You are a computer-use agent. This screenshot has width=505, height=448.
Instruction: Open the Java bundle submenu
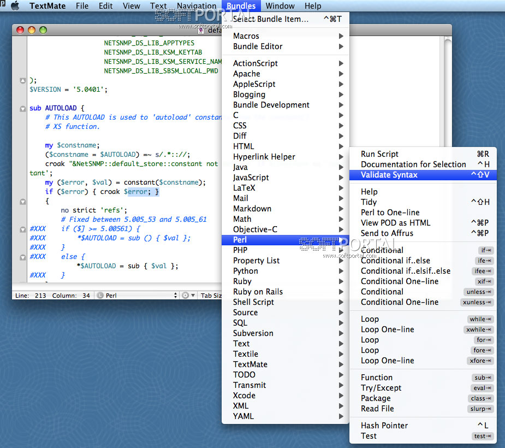(286, 167)
